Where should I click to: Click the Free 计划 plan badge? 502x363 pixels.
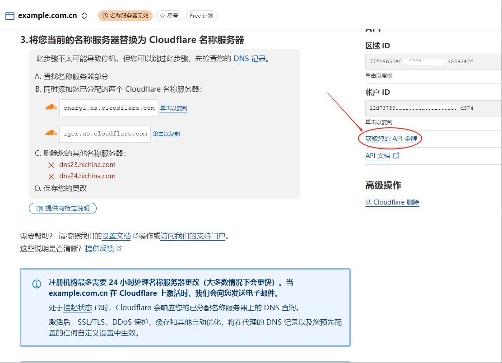pos(201,16)
